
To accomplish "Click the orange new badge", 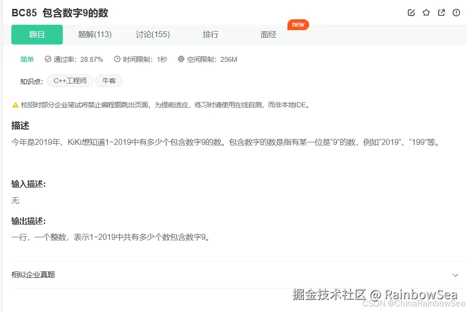I will click(298, 24).
